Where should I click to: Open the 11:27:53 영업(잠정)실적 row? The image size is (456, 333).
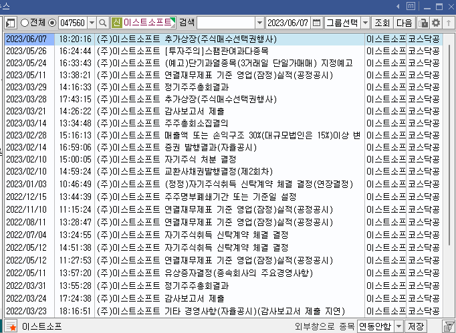click(223, 260)
